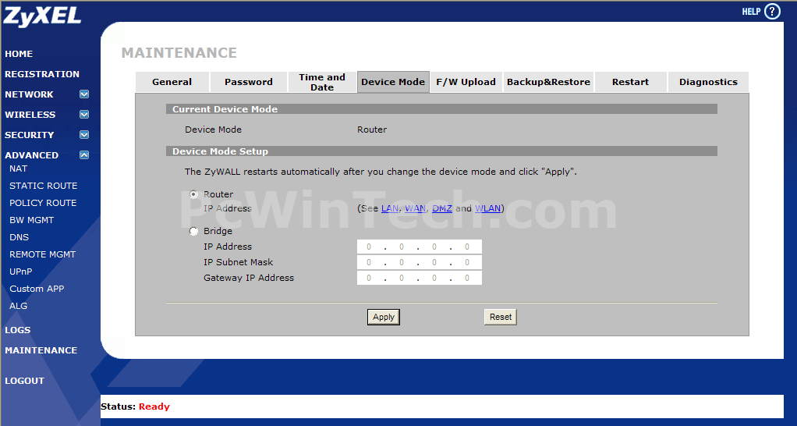This screenshot has height=426, width=797.
Task: Click the Device Mode 'Router' value
Action: click(372, 130)
